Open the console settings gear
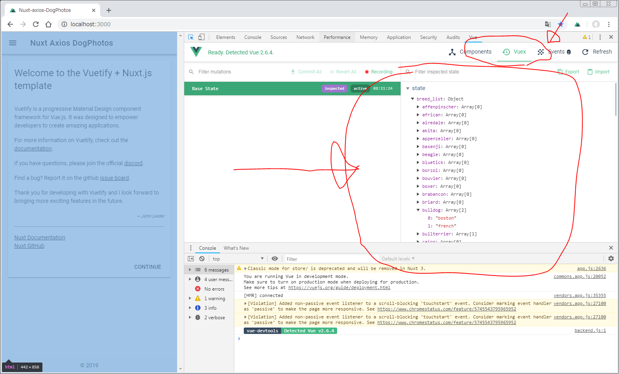Viewport: 619px width, 374px height. [611, 258]
